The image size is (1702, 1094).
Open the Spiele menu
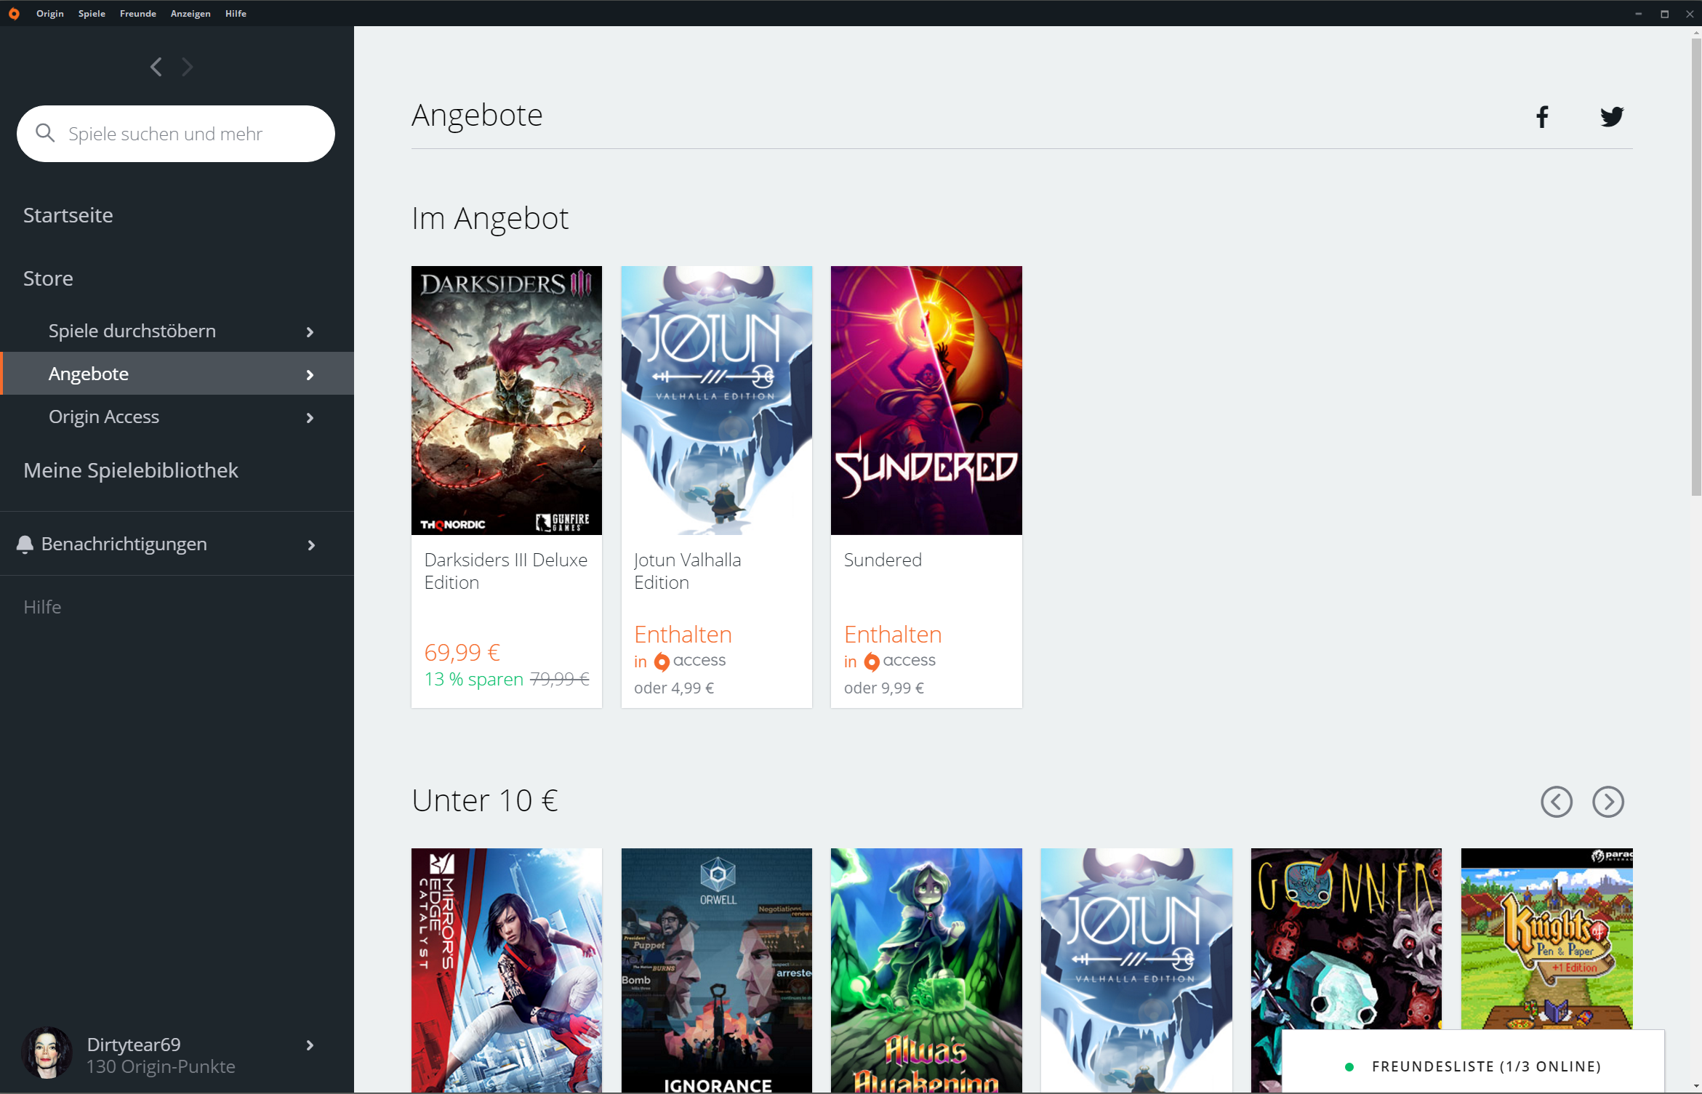point(92,14)
